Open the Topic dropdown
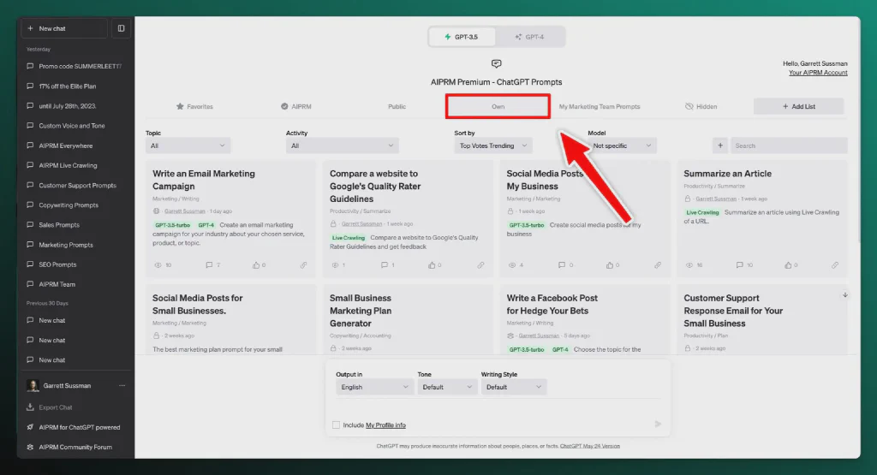This screenshot has height=475, width=877. 188,145
